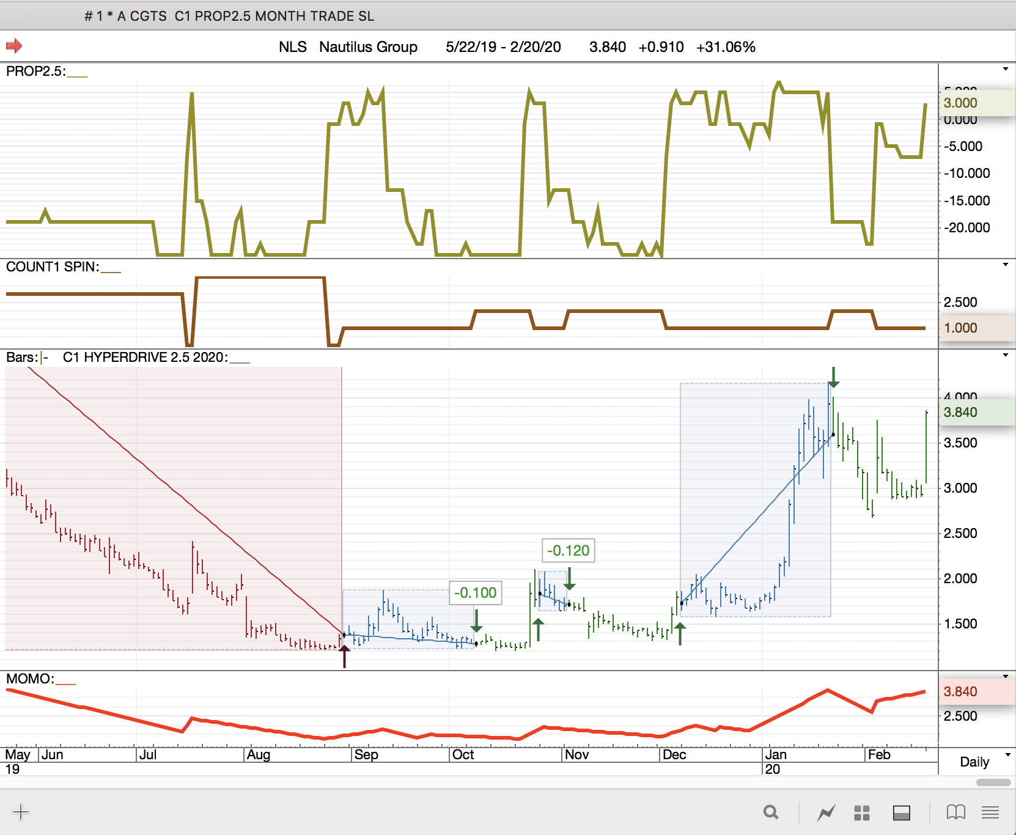Open the list lines menu icon

[990, 812]
